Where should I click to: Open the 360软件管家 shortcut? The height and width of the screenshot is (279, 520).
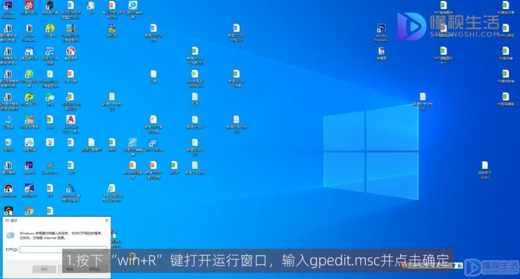coord(29,119)
